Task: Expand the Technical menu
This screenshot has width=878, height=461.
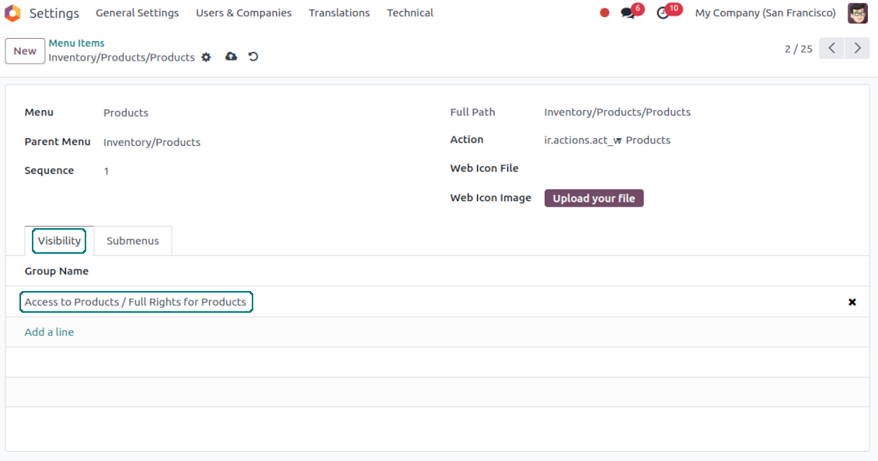Action: (410, 13)
